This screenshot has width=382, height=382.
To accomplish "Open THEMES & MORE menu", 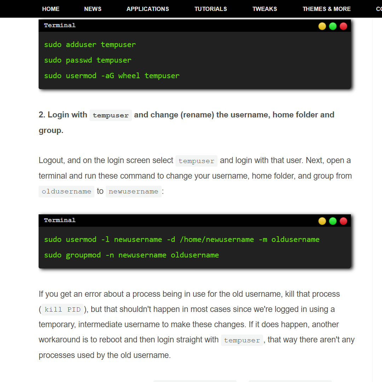I will pos(326,9).
